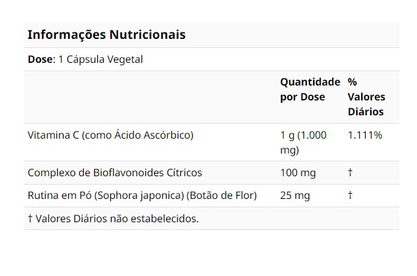Click the footnote dagger before Valores Diários
417x276 pixels.
point(30,218)
